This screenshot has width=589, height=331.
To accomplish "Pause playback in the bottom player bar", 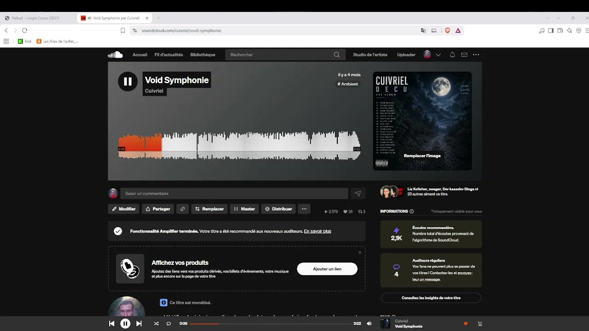I will pos(125,324).
